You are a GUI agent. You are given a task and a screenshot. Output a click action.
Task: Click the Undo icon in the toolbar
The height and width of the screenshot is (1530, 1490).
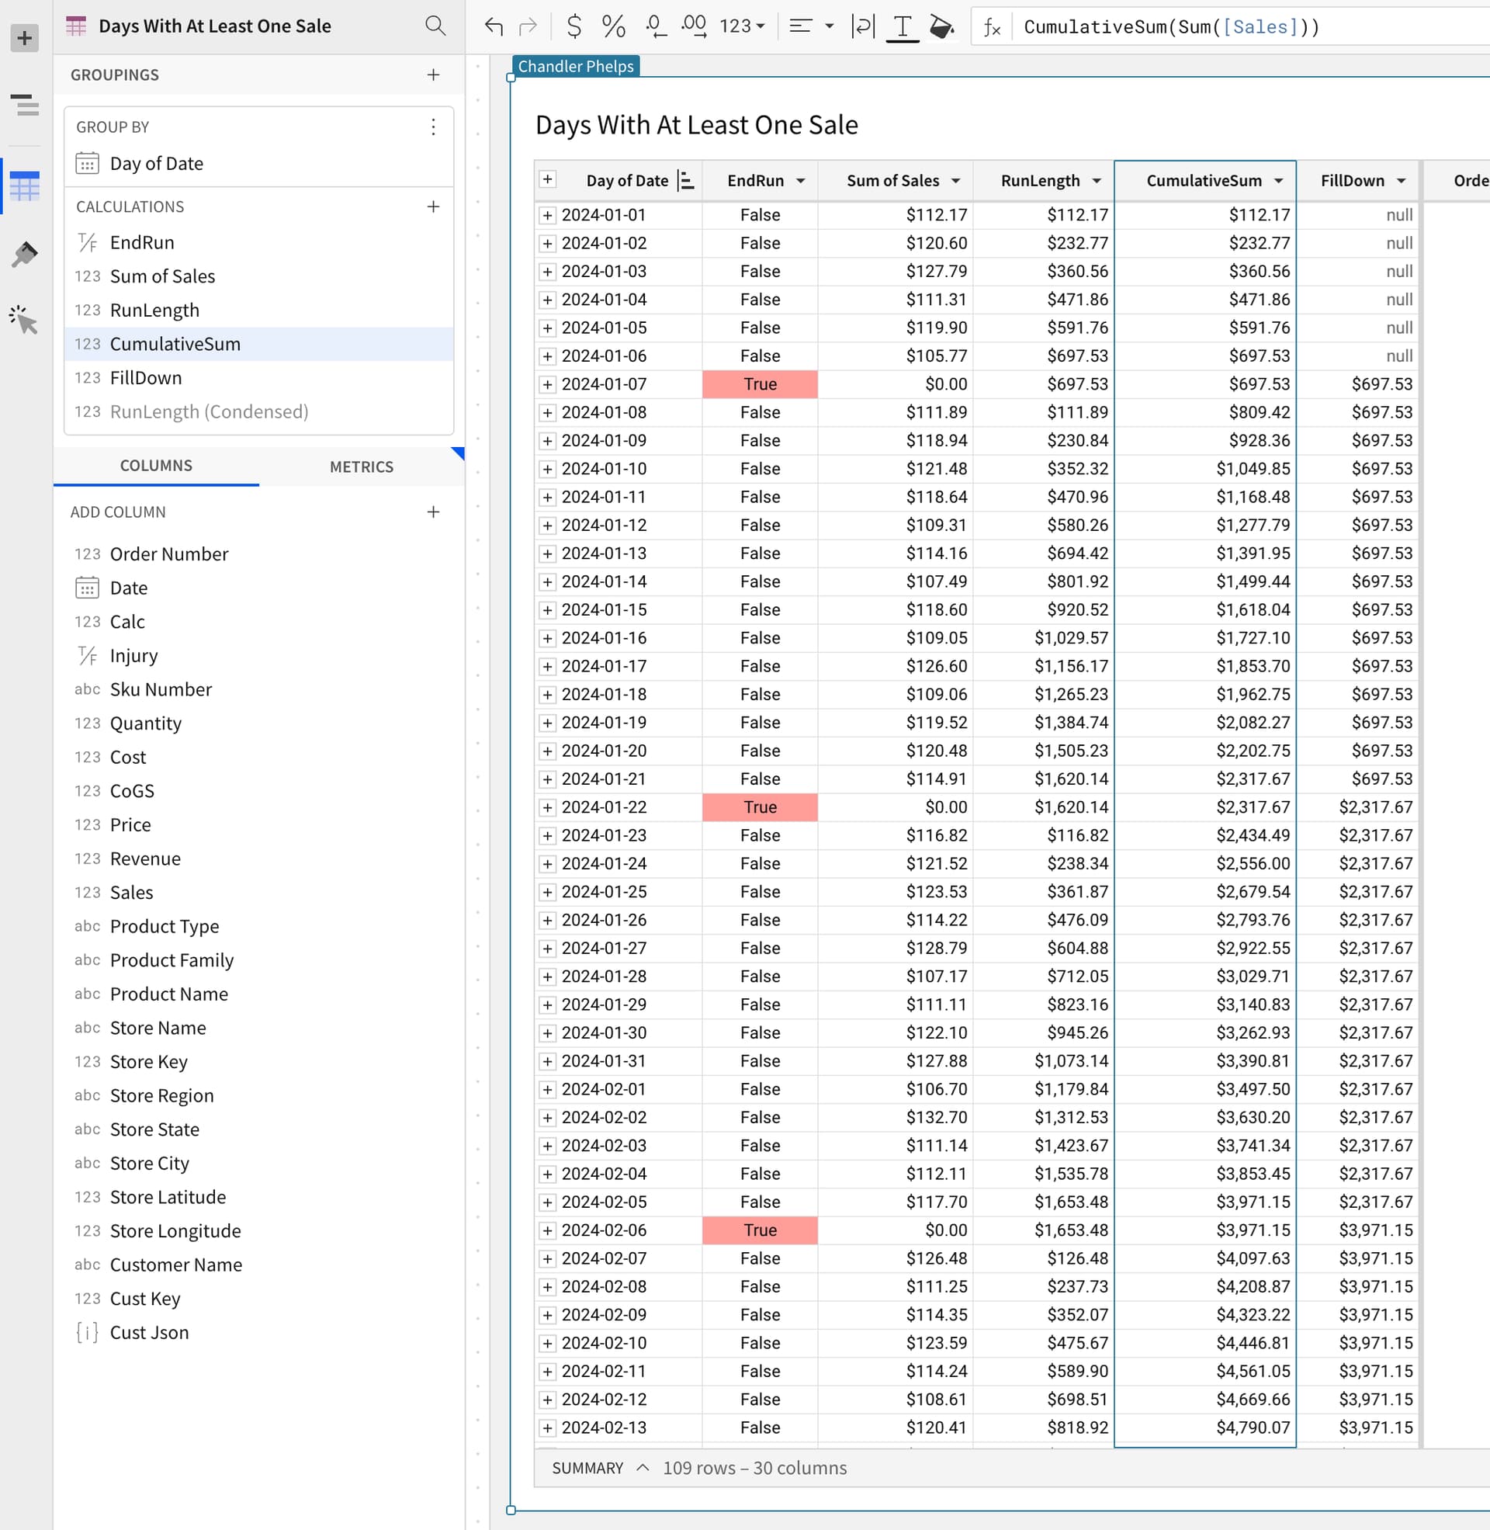coord(493,26)
